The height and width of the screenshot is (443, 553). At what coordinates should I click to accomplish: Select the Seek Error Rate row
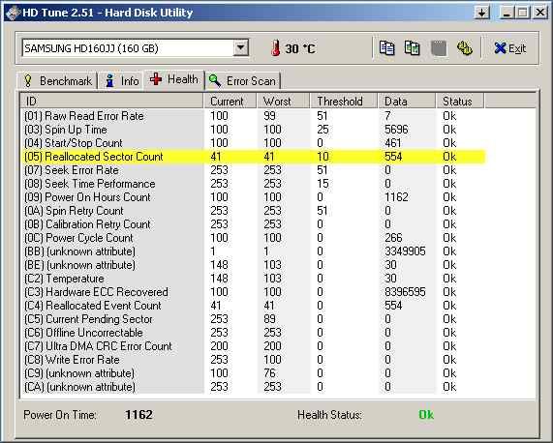(x=253, y=170)
